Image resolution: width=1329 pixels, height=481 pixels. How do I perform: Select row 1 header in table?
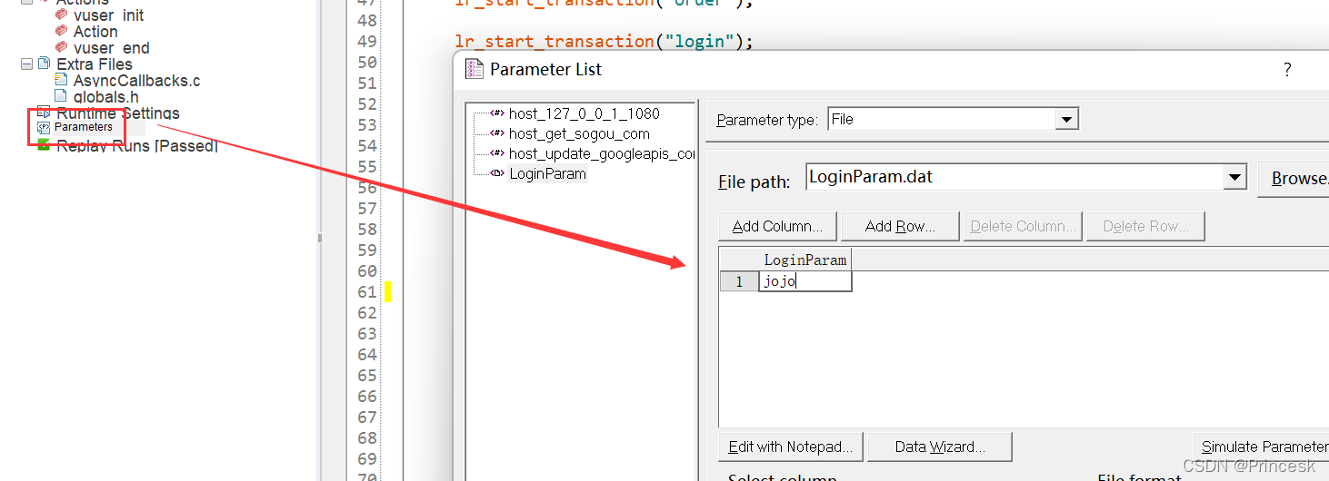739,281
